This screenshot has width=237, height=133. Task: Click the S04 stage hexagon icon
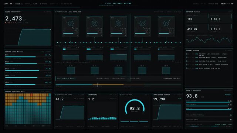(142, 23)
